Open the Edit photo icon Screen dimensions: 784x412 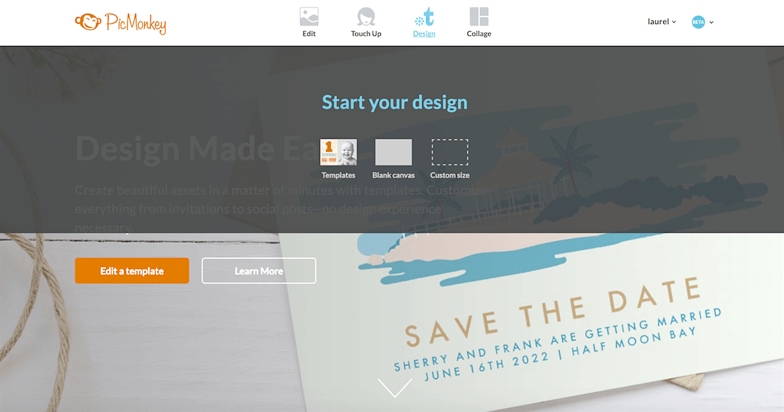309,16
